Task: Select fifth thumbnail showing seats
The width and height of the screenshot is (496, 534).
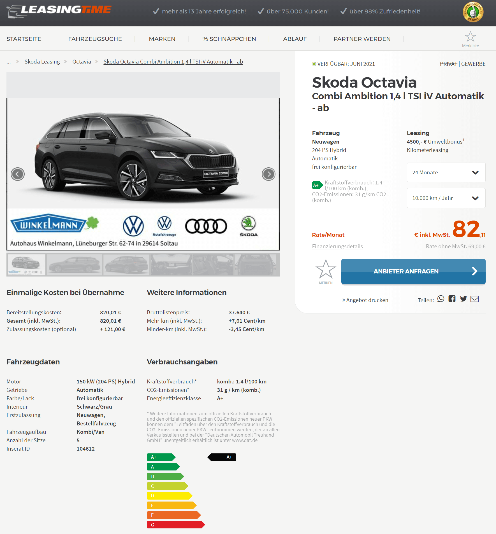Action: [213, 265]
